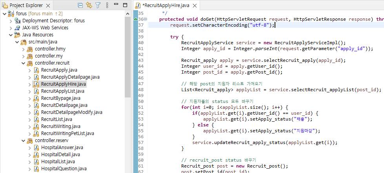Click the controller.my package icon
The image size is (384, 173).
[x=30, y=56]
